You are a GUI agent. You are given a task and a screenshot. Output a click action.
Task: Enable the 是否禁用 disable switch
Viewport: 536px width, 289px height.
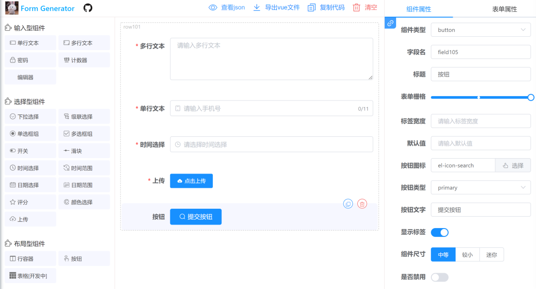click(x=439, y=277)
